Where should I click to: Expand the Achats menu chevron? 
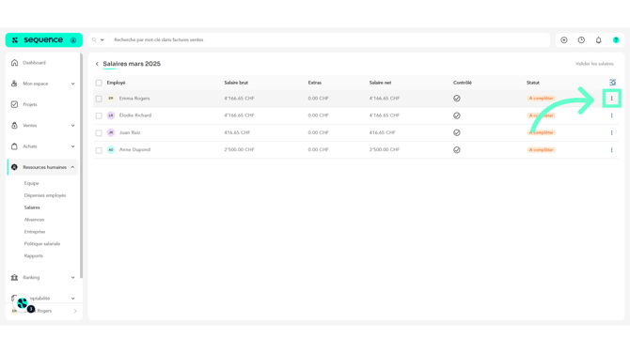pyautogui.click(x=72, y=146)
